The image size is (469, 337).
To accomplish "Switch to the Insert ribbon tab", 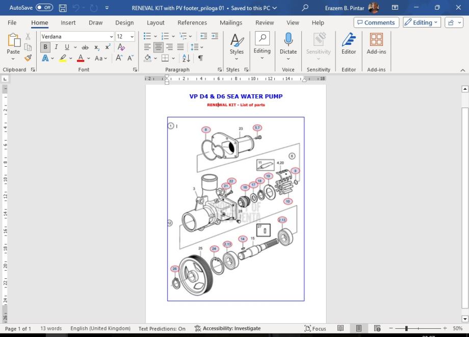I will (68, 22).
